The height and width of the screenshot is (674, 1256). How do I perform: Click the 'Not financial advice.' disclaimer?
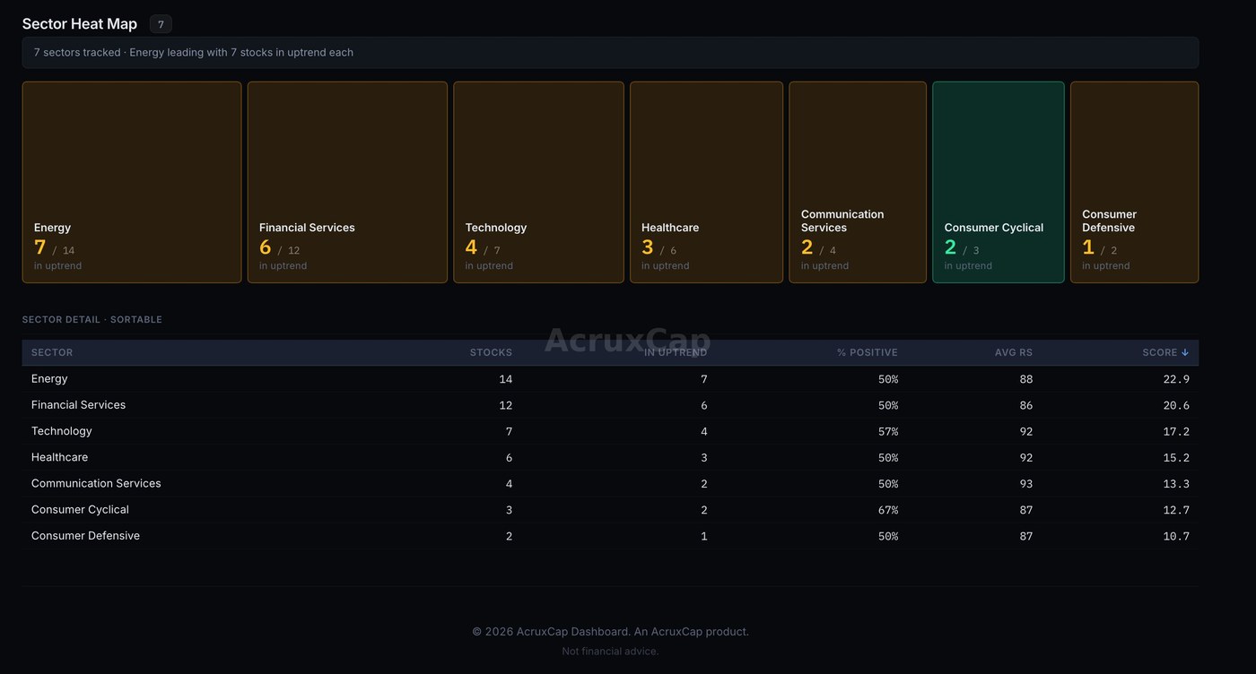pyautogui.click(x=610, y=651)
